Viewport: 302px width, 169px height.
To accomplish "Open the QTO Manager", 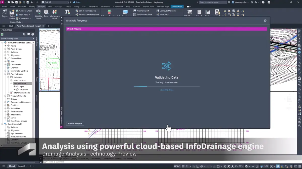I will (190, 13).
